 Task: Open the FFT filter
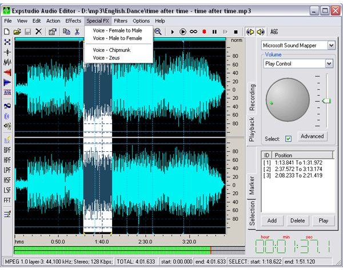(7, 200)
